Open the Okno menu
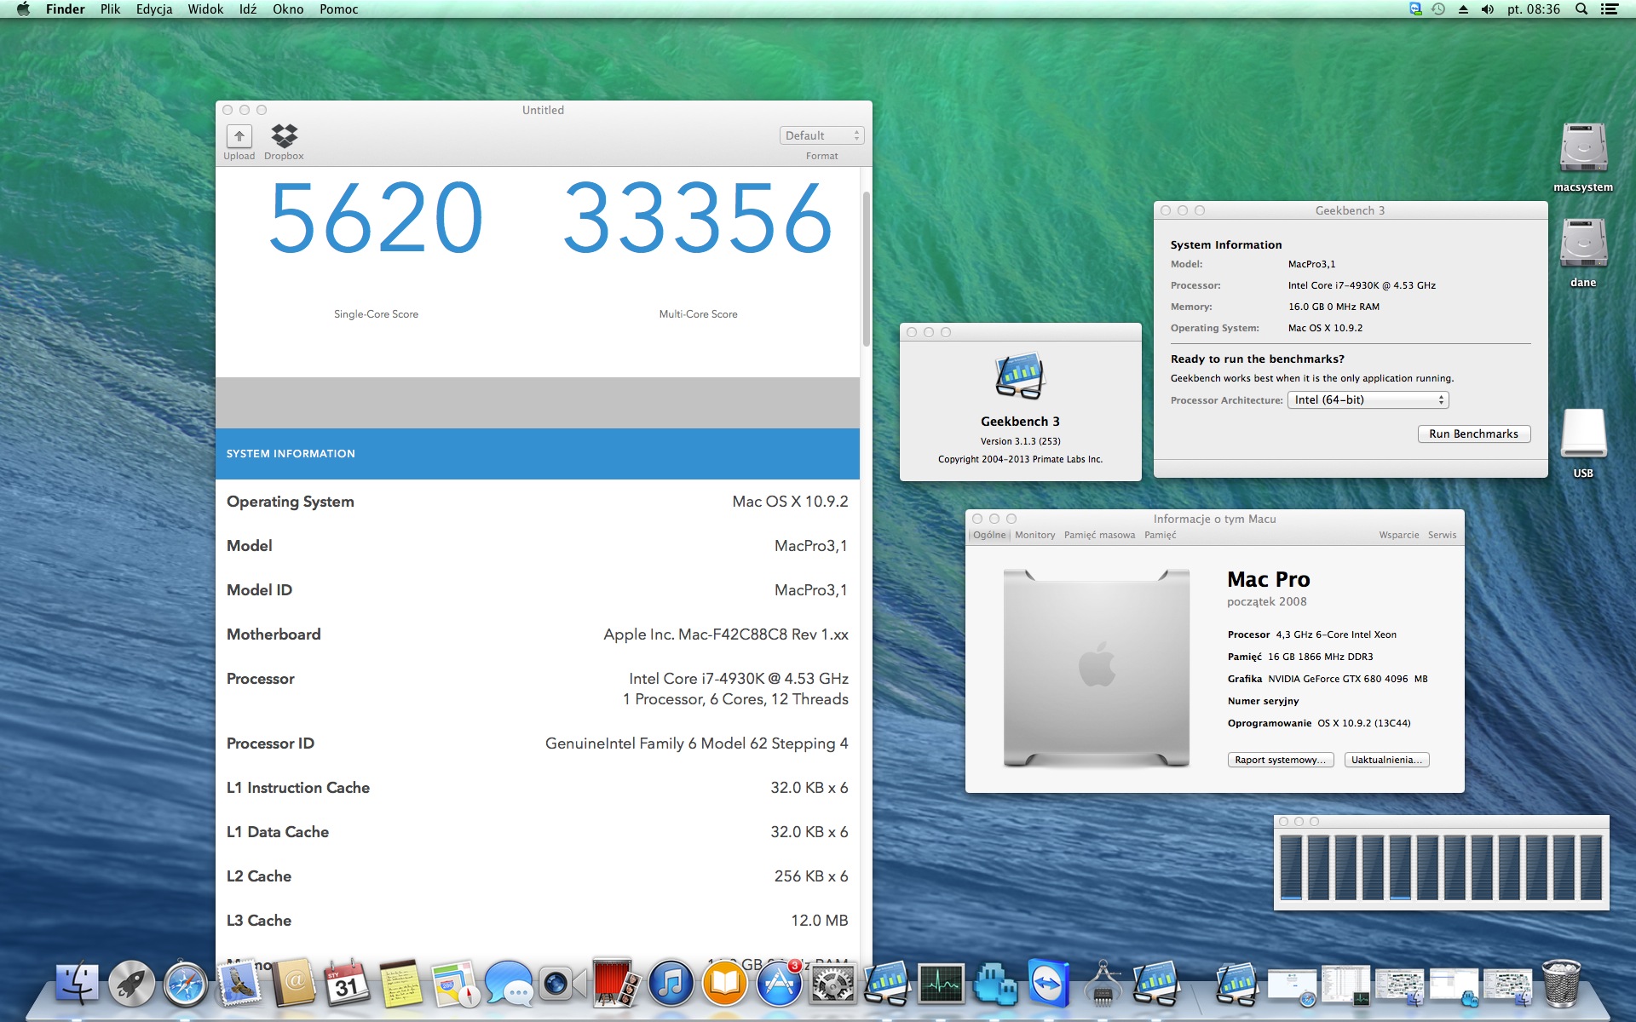 288,9
